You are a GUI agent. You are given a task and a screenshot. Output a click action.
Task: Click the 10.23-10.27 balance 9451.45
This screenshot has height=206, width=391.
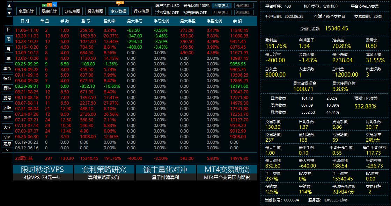238,42
